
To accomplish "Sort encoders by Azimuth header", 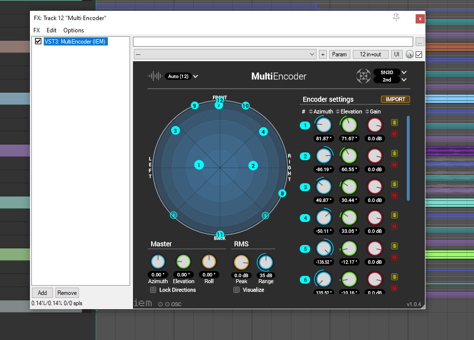I will tap(321, 111).
